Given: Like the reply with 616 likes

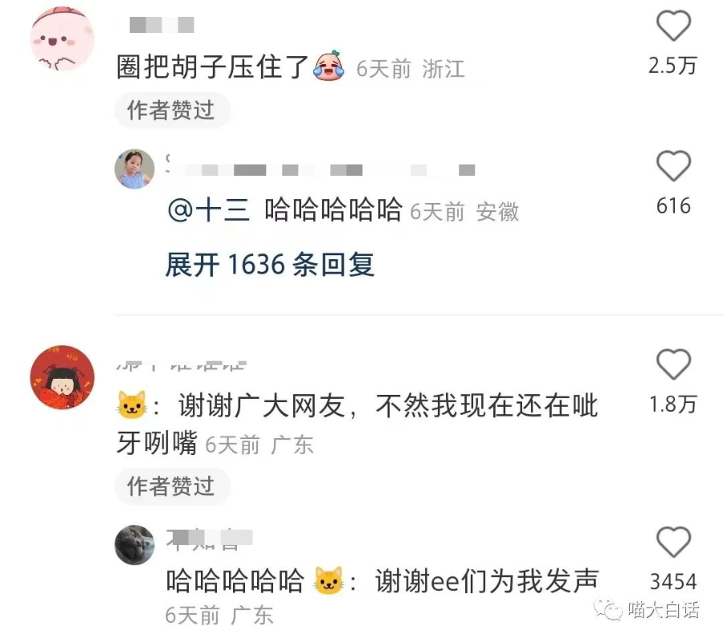Looking at the screenshot, I should click(x=673, y=166).
